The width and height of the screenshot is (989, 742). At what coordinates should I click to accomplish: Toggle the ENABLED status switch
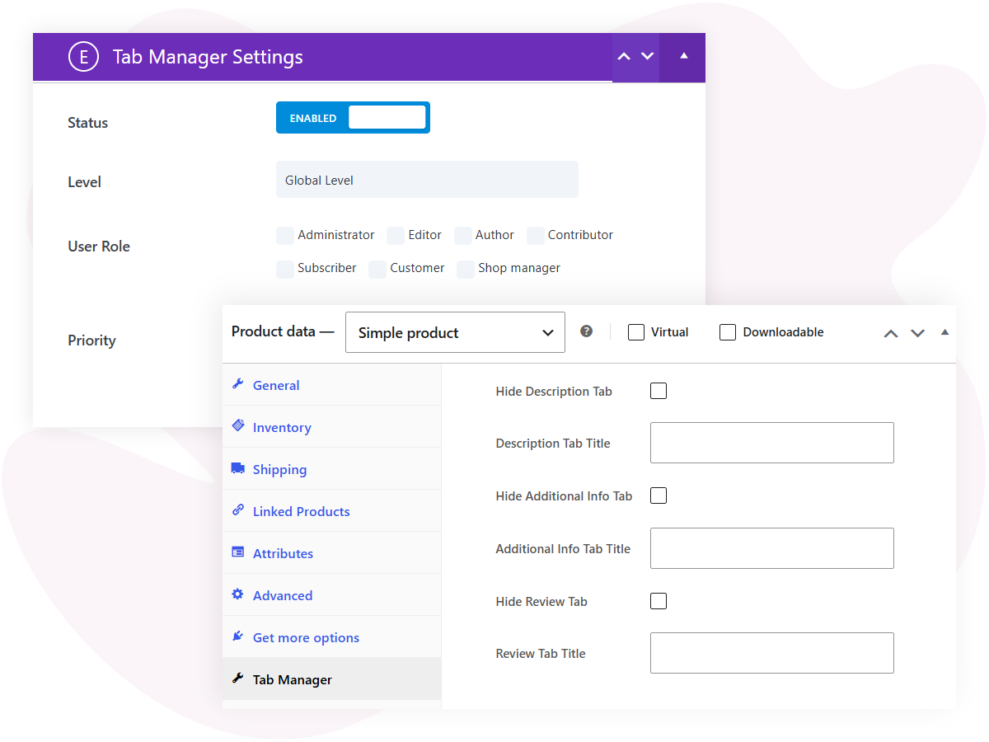353,118
